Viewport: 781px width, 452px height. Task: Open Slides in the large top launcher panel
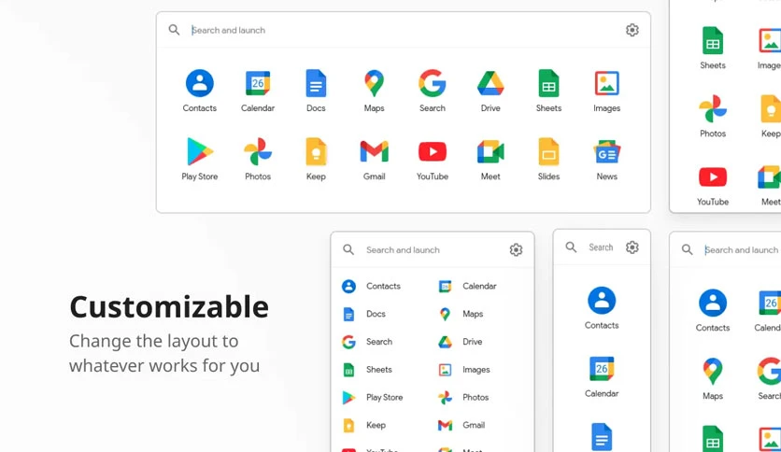[x=548, y=160]
